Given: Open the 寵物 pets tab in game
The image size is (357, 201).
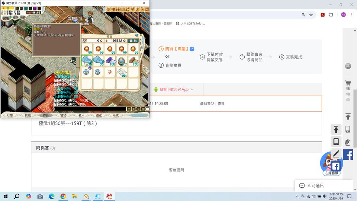Looking at the screenshot, I should [63, 115].
